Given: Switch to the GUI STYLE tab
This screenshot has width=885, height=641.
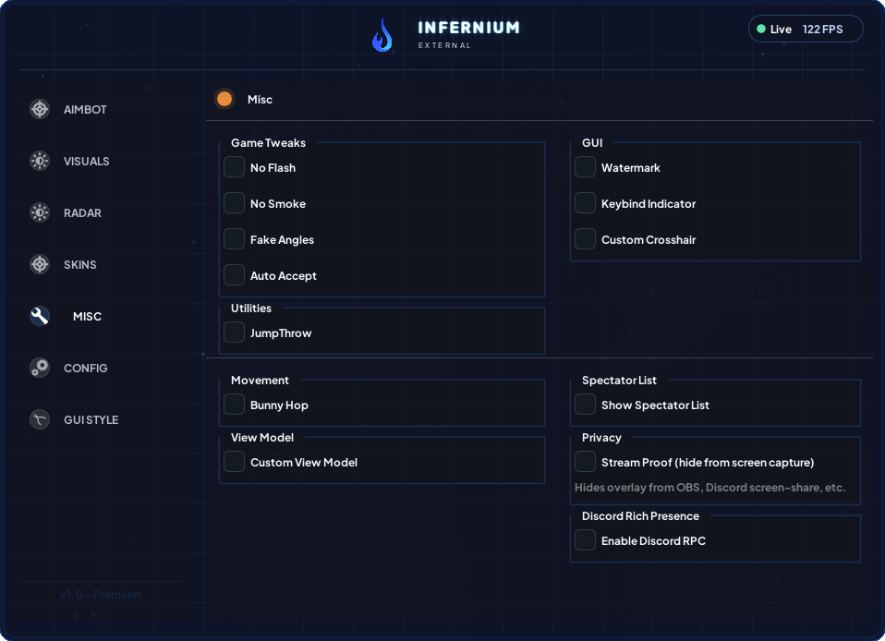Looking at the screenshot, I should pyautogui.click(x=91, y=420).
